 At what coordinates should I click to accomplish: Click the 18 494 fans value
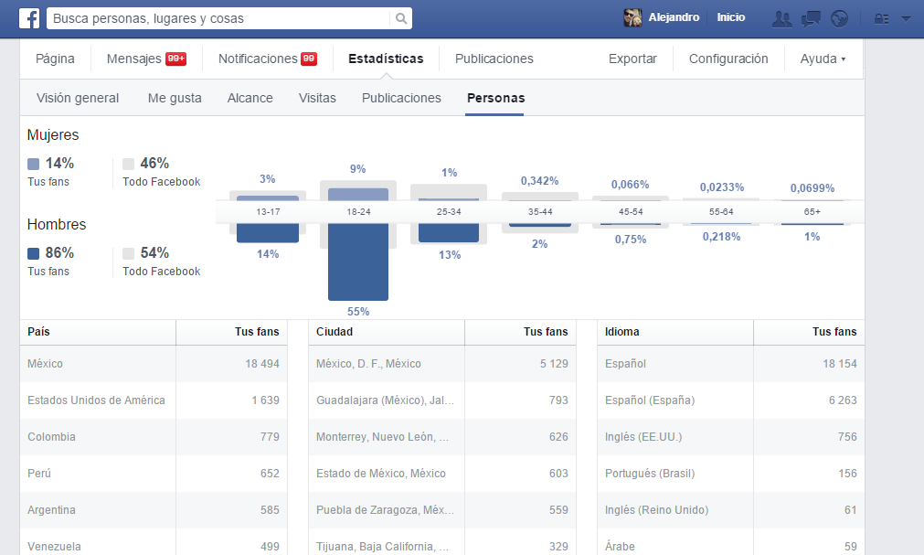pos(262,364)
